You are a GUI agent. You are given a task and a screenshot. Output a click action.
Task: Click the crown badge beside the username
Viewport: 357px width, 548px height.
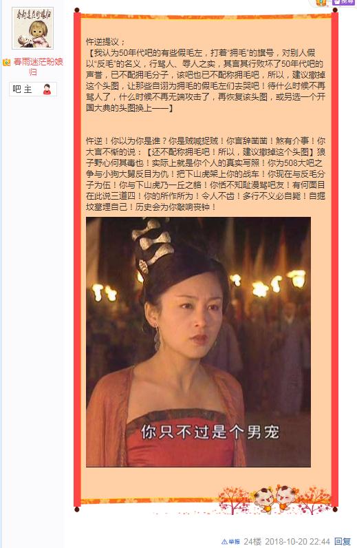tap(7, 63)
